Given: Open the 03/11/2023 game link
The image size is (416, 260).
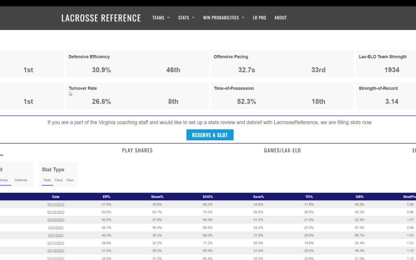Looking at the screenshot, I should [x=56, y=243].
